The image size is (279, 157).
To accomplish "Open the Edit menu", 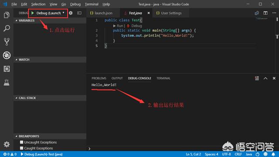I will (x=24, y=4).
